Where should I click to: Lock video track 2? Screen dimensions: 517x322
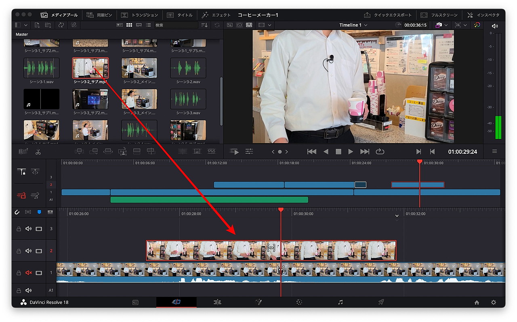point(19,251)
